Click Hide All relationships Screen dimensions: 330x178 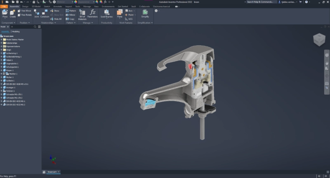coord(56,19)
